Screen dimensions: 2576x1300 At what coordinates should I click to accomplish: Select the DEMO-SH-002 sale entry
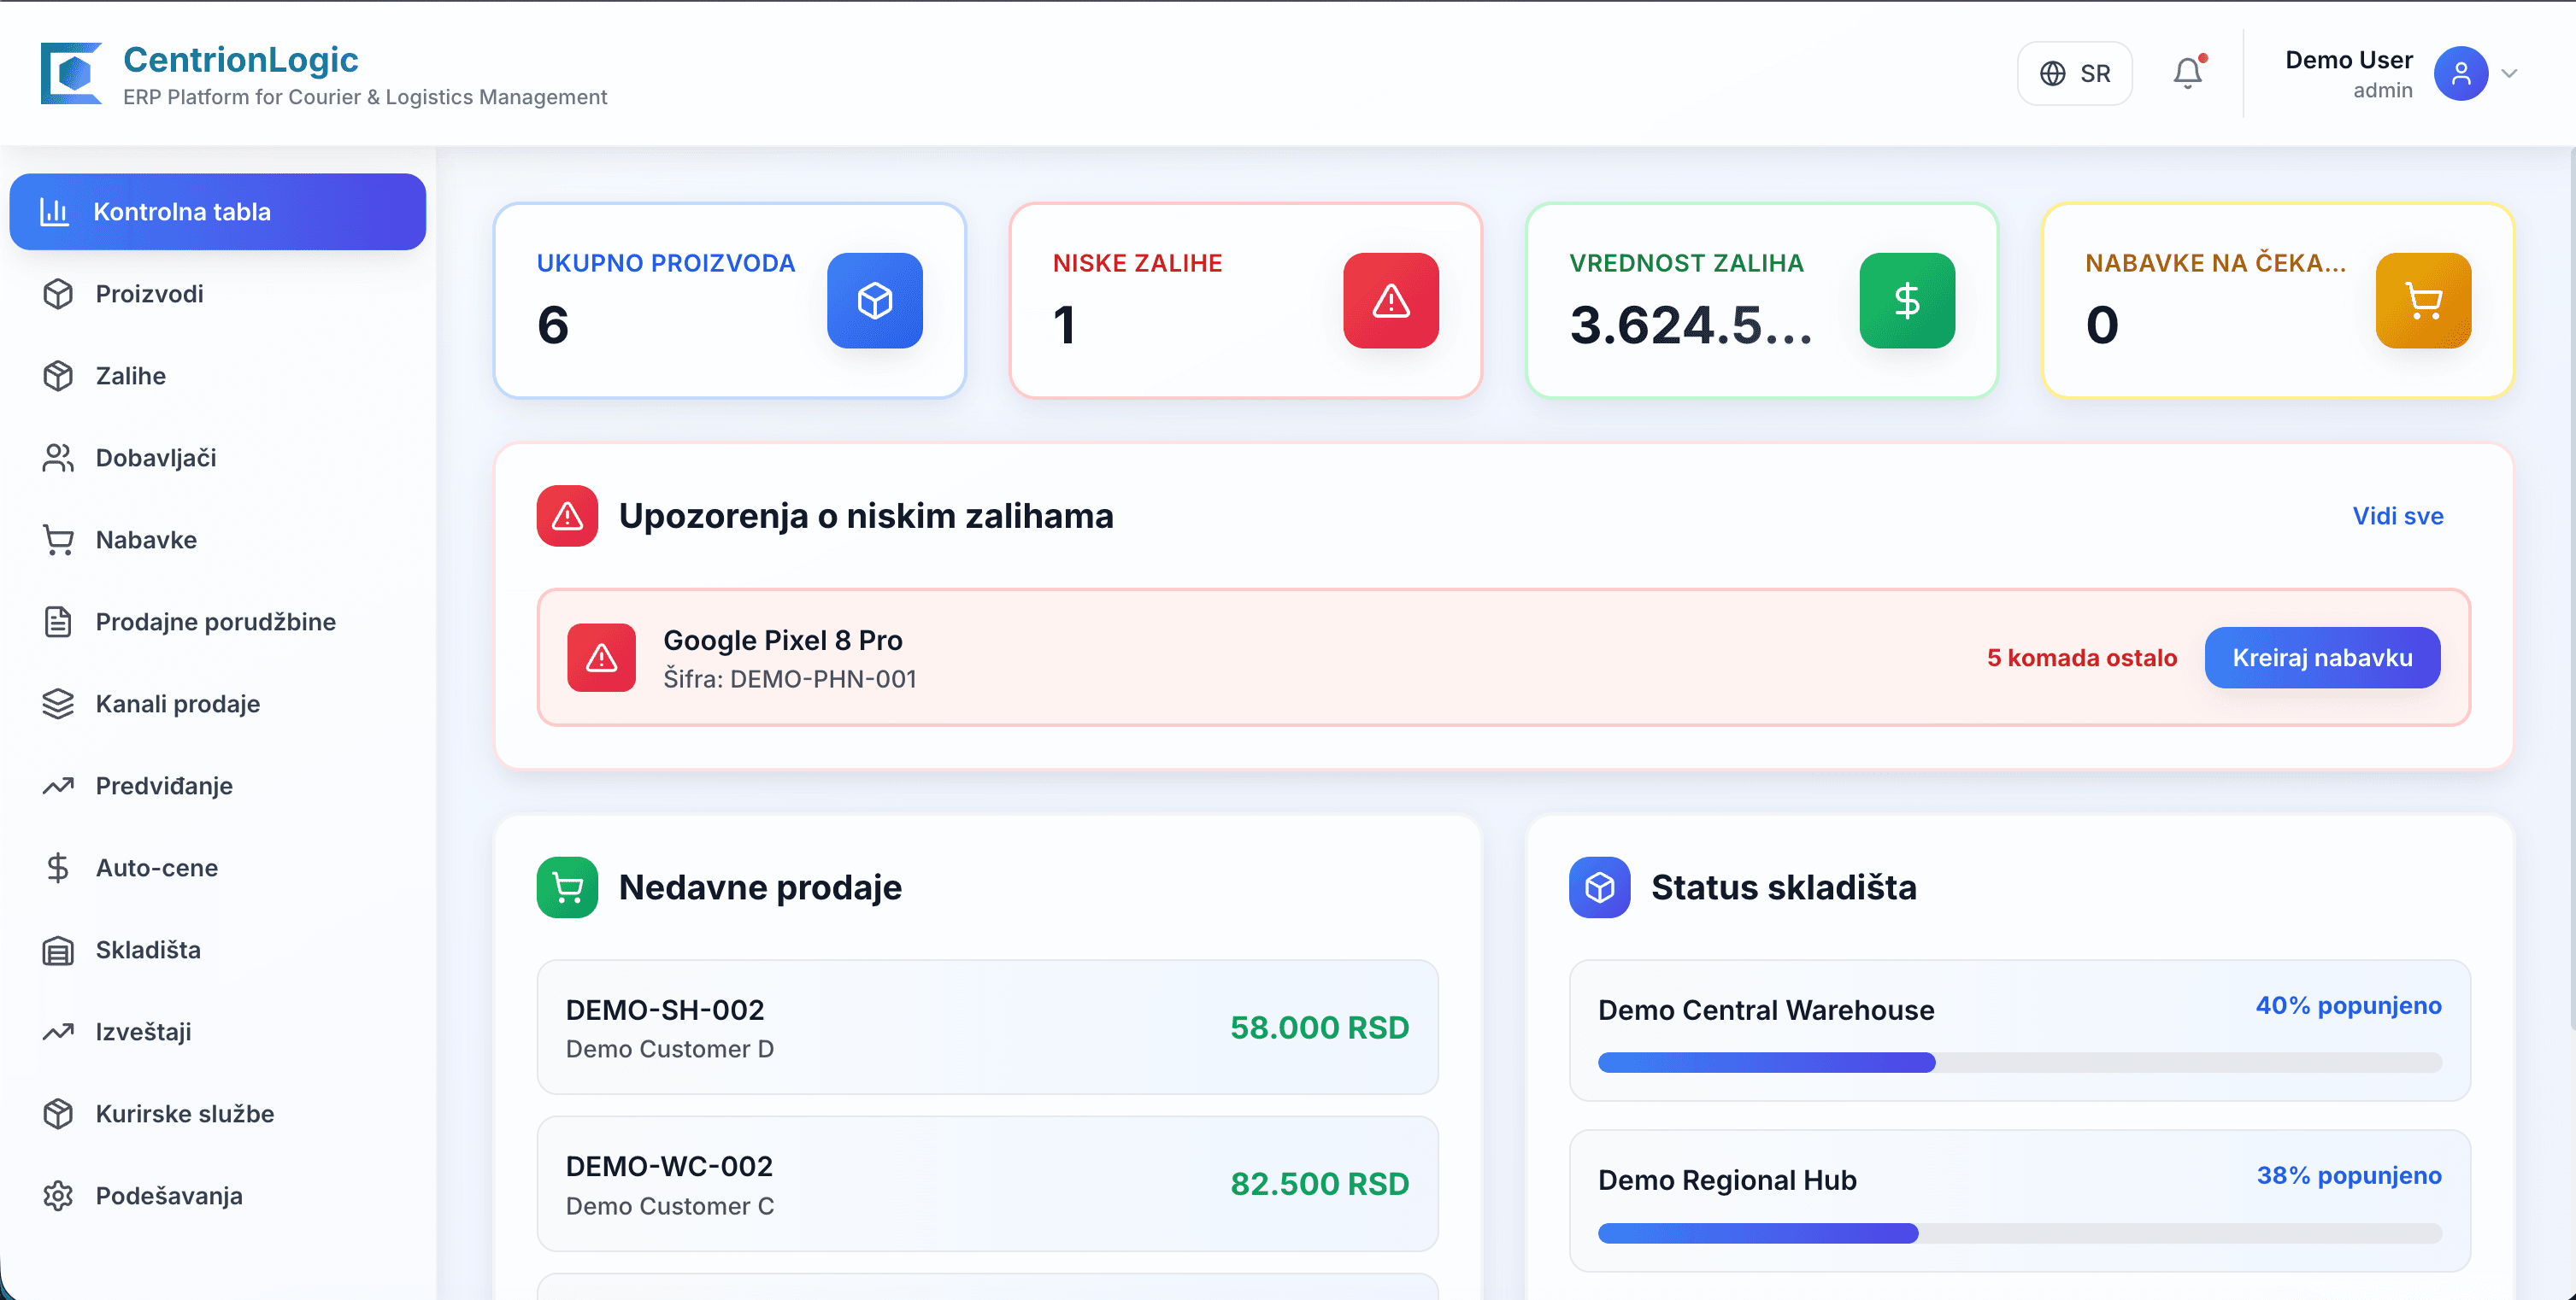pyautogui.click(x=986, y=1028)
